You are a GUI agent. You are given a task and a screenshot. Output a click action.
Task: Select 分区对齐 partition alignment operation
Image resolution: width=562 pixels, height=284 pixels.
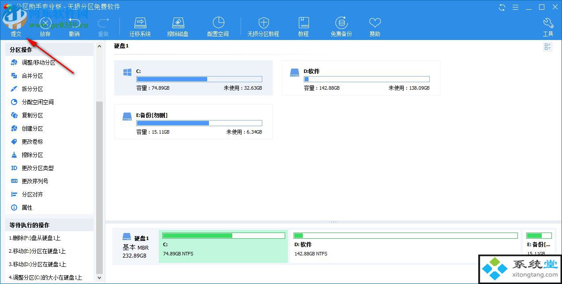[x=49, y=194]
